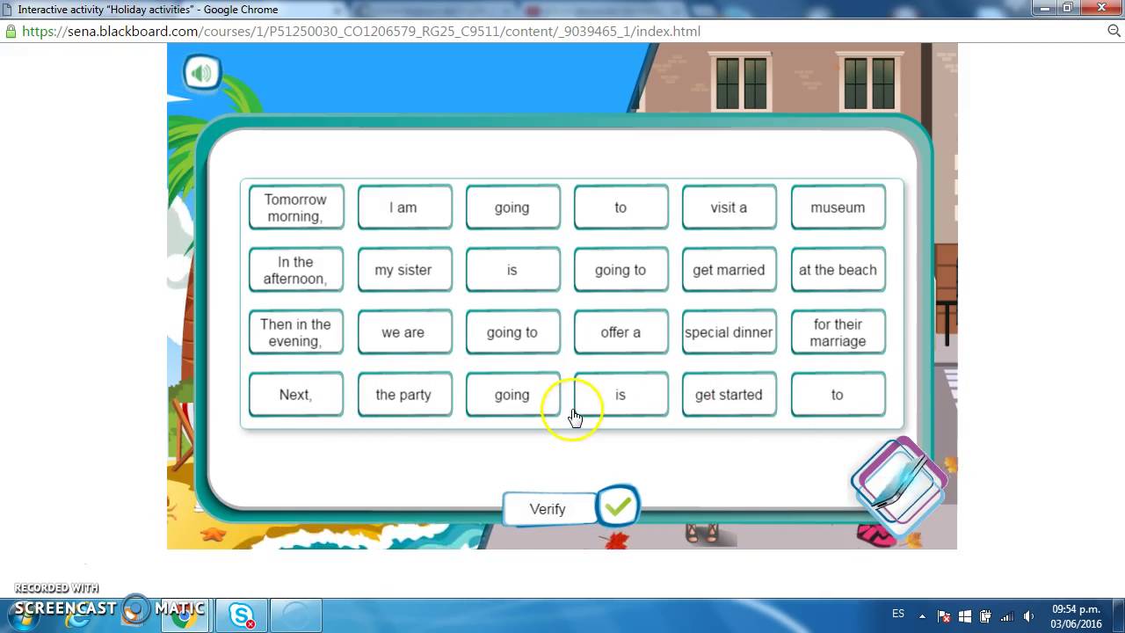The image size is (1125, 633).
Task: Select the "we are" word tile
Action: 404,332
